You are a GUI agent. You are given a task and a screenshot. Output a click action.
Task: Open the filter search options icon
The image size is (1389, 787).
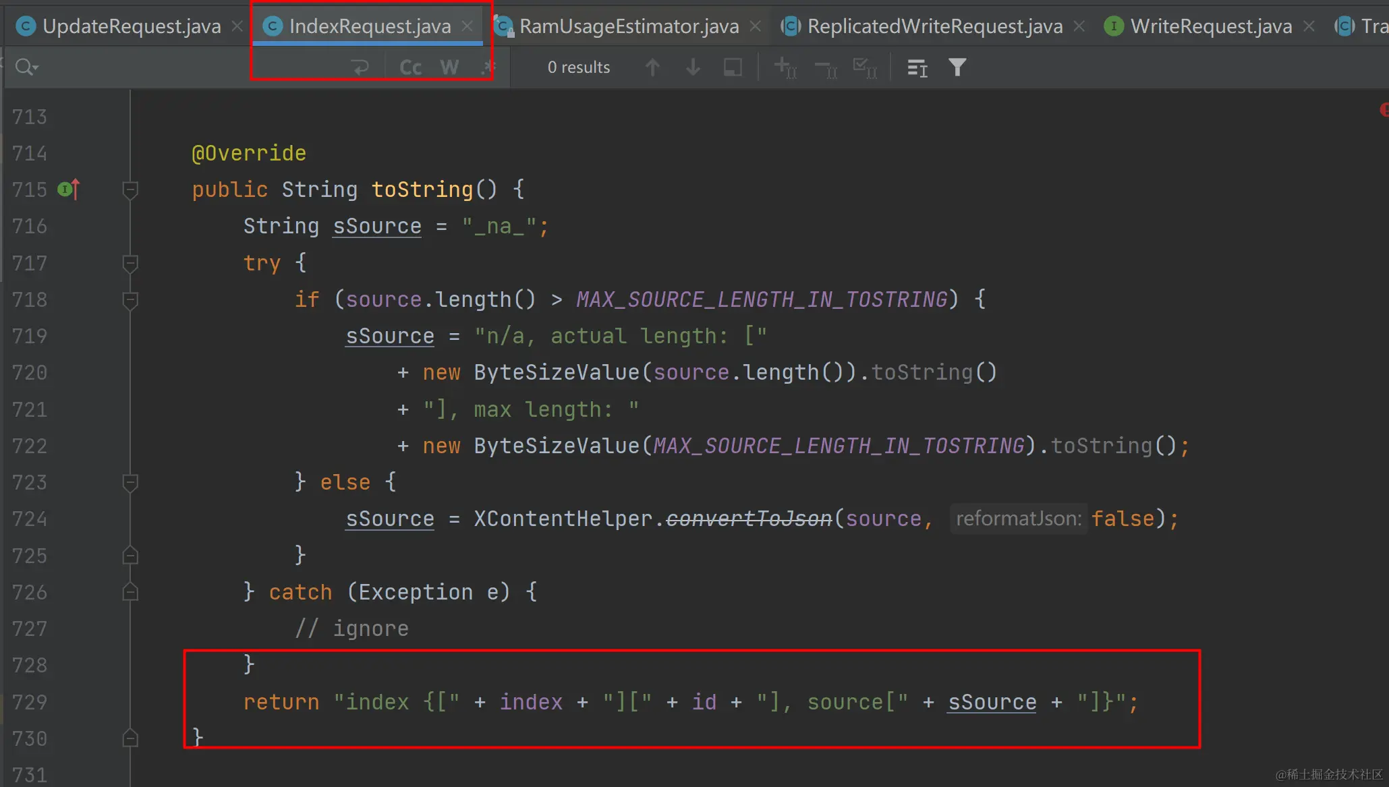click(957, 67)
